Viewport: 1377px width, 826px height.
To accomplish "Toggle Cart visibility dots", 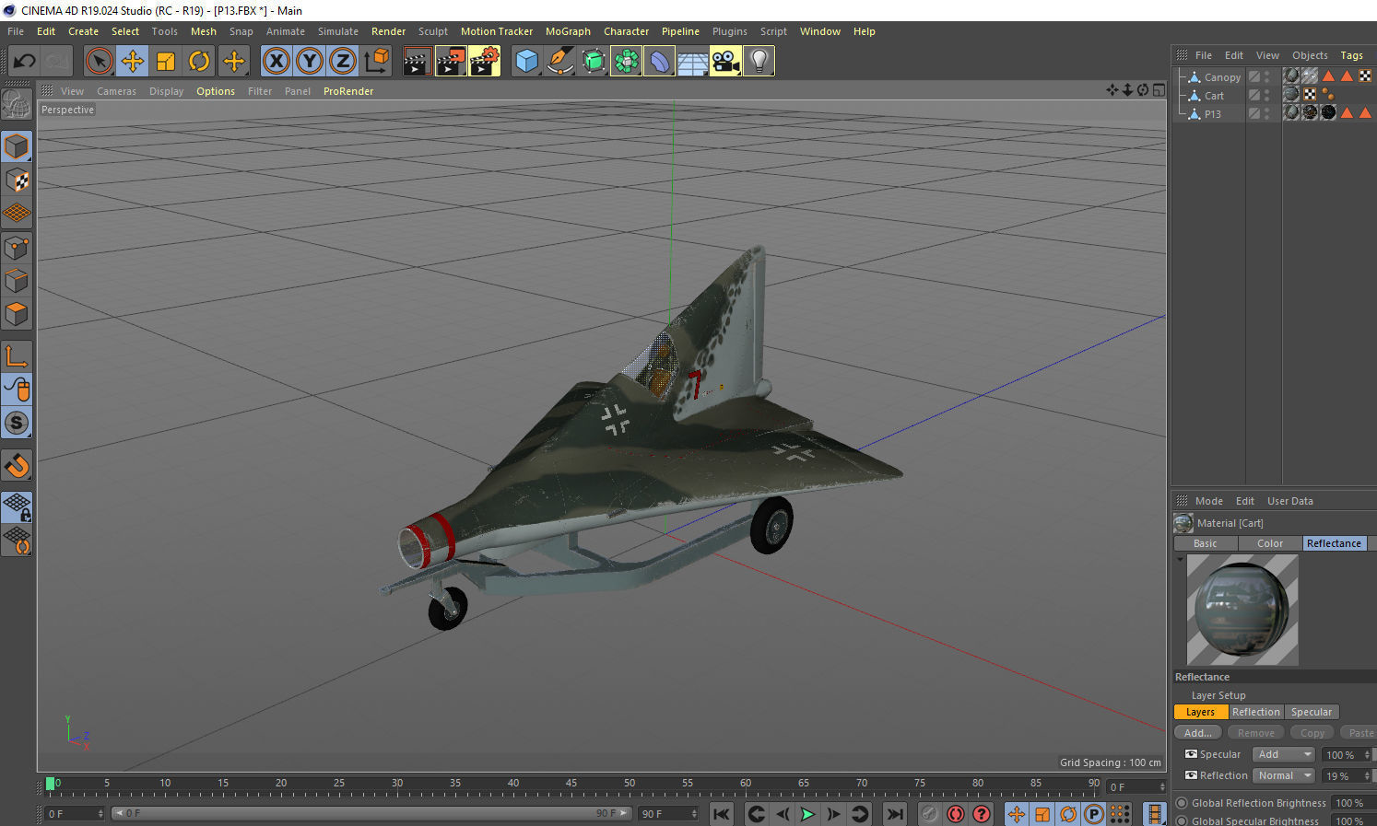I will 1267,96.
